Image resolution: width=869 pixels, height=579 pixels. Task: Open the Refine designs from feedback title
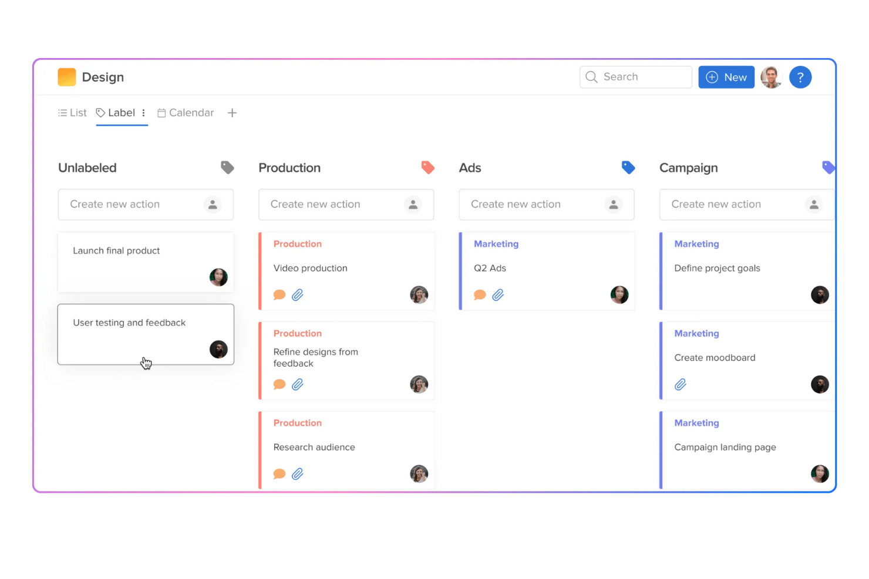coord(316,358)
